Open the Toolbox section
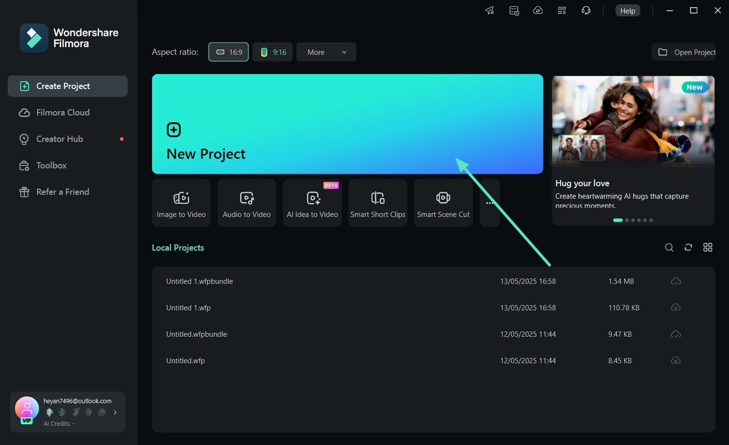Screen dimensions: 729x445 tap(68, 165)
